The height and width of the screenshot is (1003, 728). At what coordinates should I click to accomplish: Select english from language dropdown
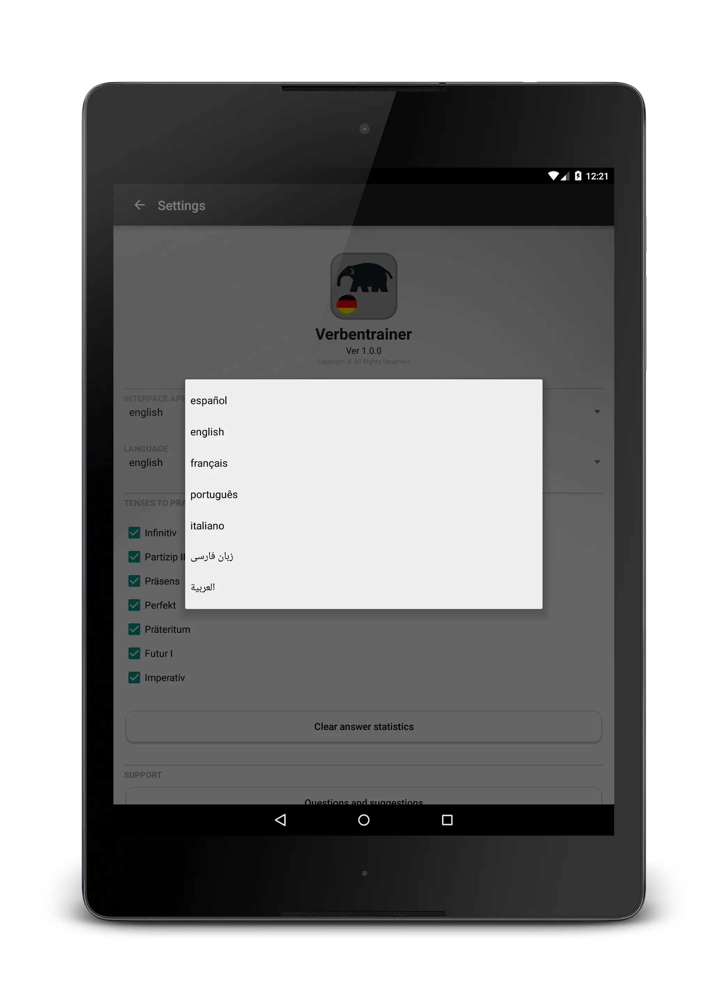point(207,431)
